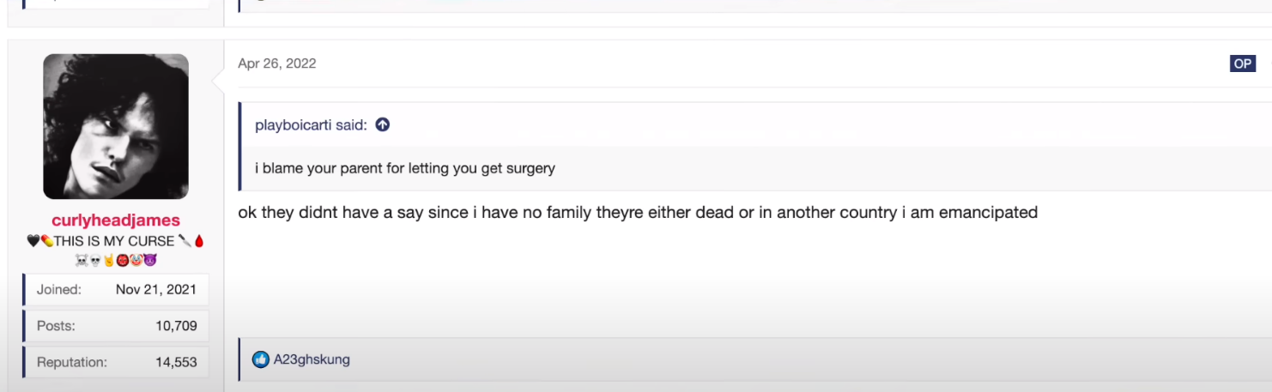Click the purple devil emoji
This screenshot has width=1272, height=392.
149,260
